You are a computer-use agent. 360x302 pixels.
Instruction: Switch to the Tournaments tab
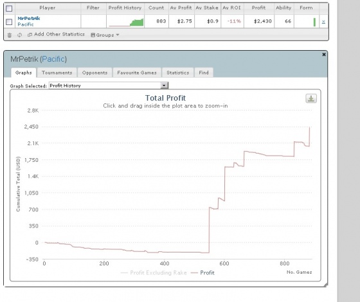coord(57,73)
